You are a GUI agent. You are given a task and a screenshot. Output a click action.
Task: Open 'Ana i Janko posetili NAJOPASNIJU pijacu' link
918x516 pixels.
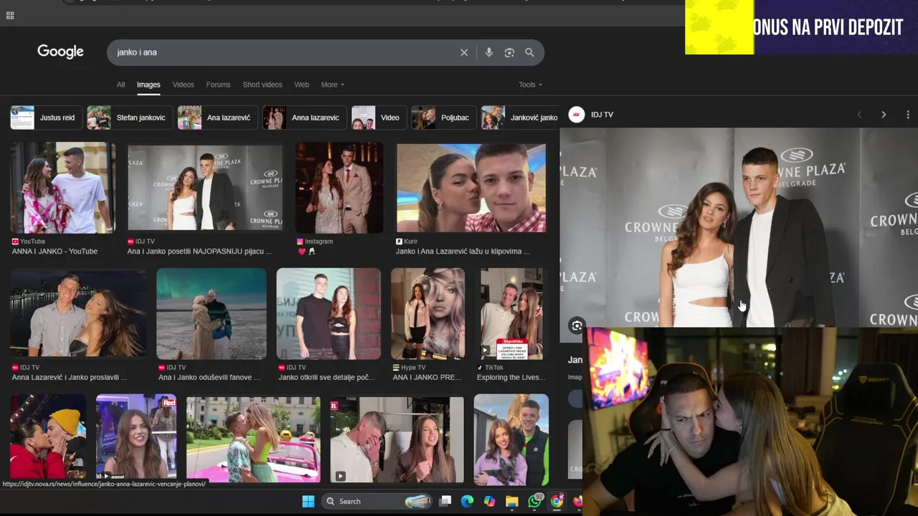(199, 252)
